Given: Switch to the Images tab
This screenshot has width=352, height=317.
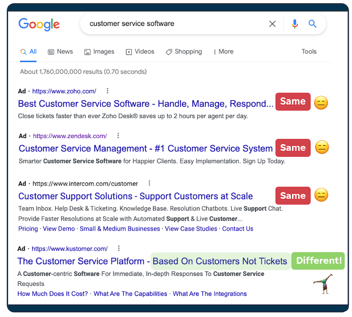Looking at the screenshot, I should point(99,52).
